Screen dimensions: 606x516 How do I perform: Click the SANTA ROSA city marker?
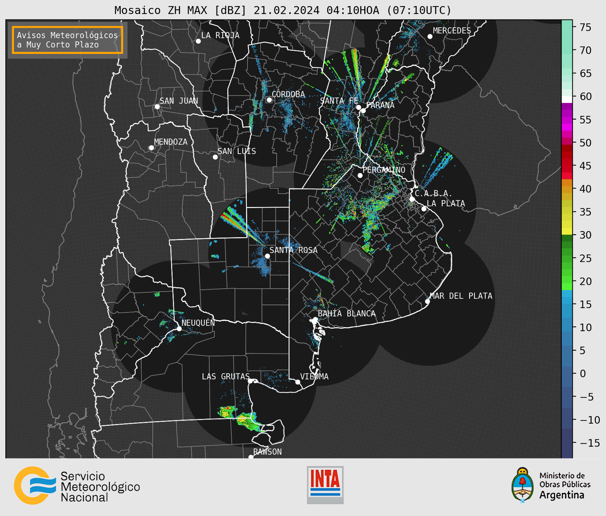coord(267,256)
